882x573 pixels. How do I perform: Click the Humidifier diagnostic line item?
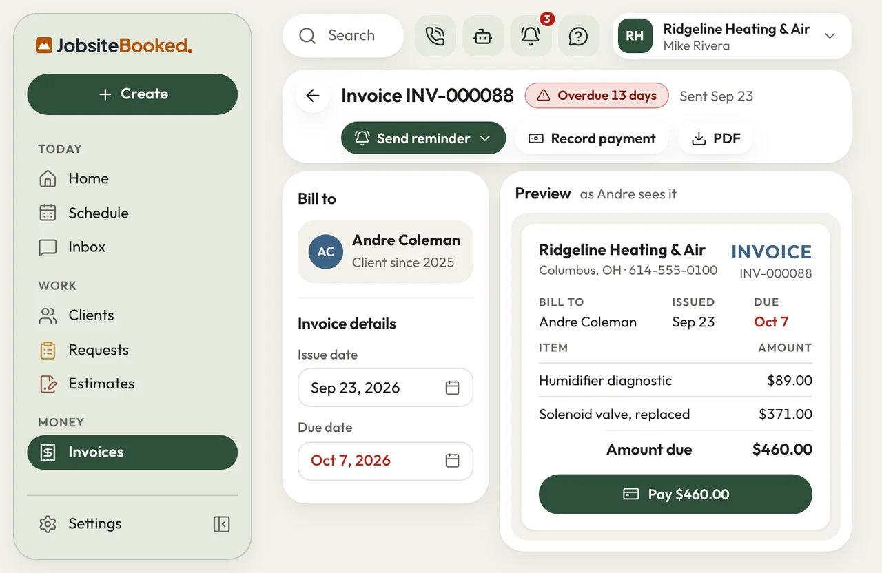(x=675, y=380)
